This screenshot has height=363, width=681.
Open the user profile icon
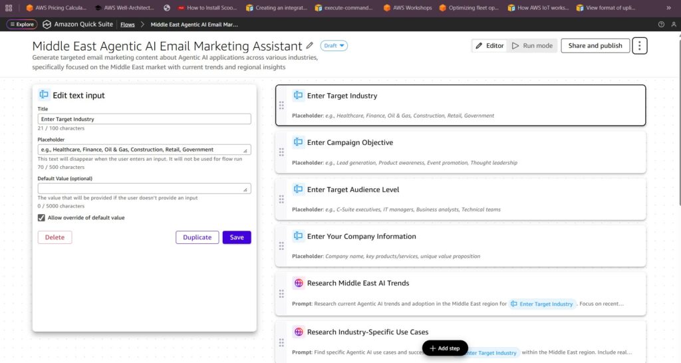tap(672, 24)
